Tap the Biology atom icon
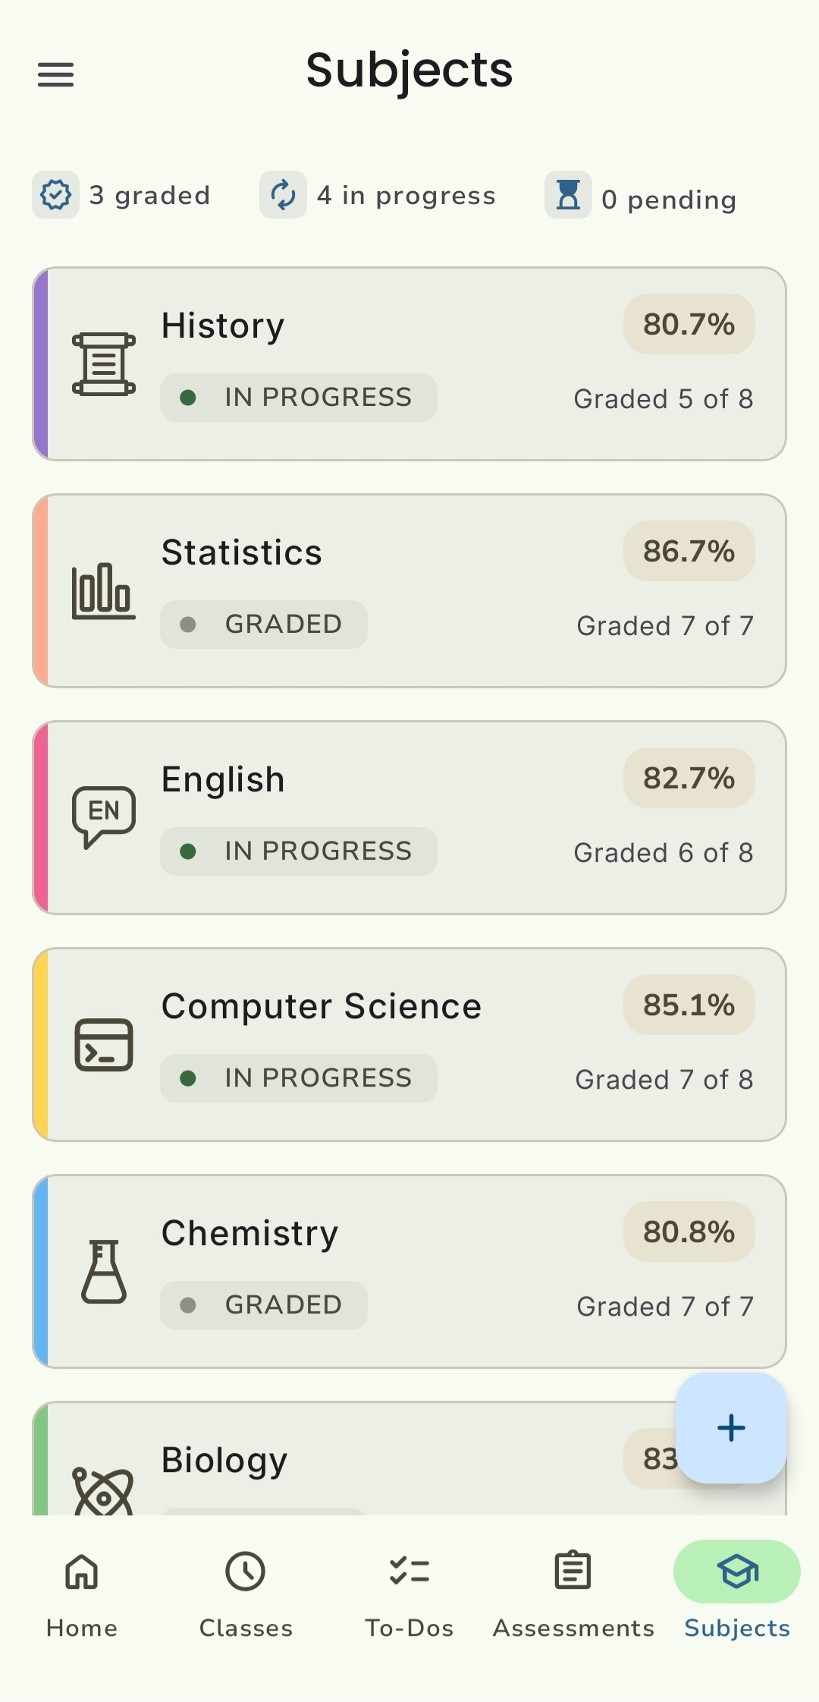Viewport: 819px width, 1702px height. 103,1492
